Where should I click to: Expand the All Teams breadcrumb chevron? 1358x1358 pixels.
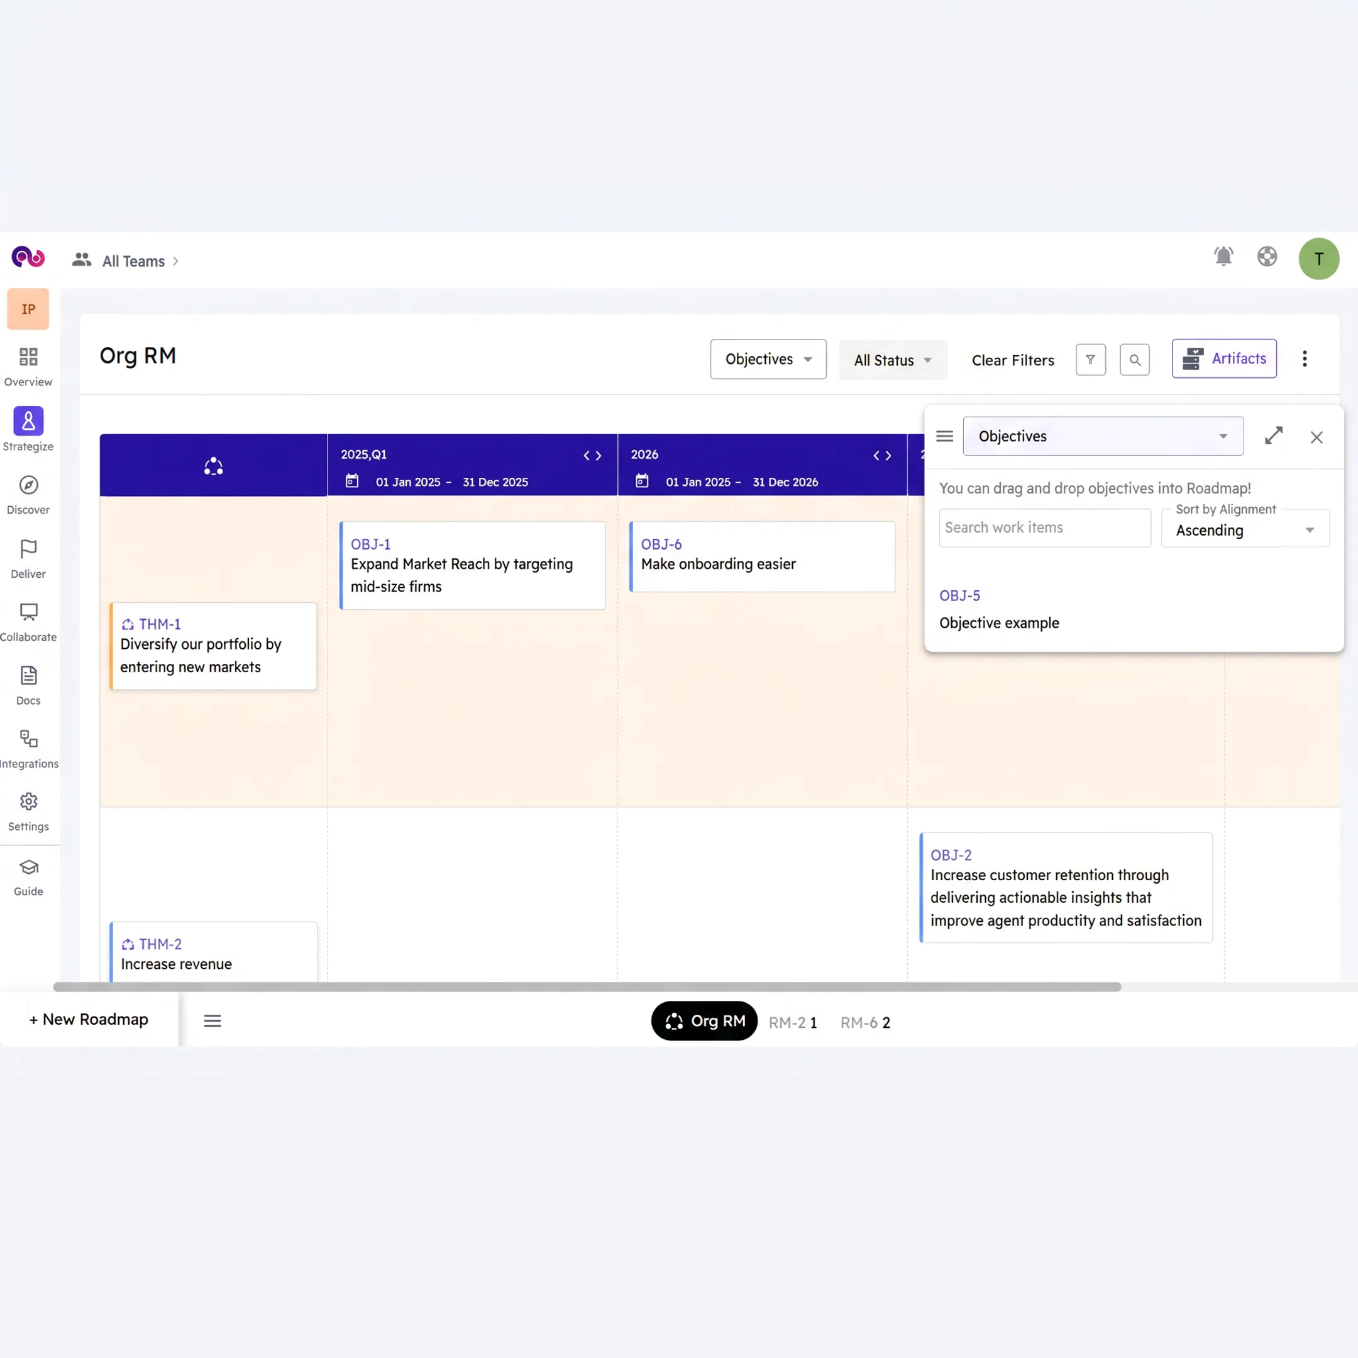(x=176, y=261)
